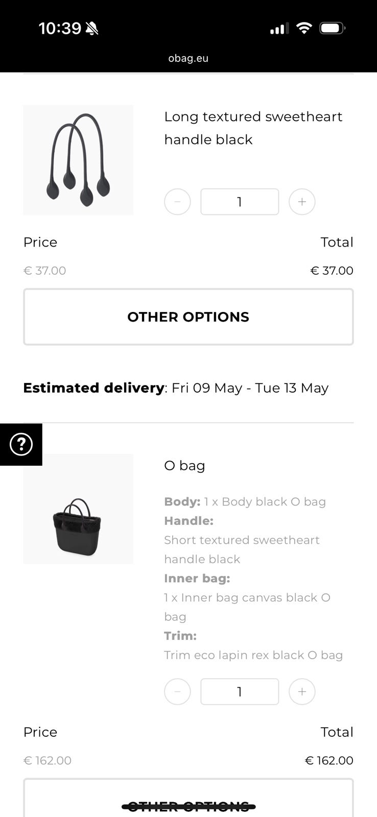Tap the obag.eu address bar
This screenshot has width=377, height=817.
pyautogui.click(x=188, y=58)
